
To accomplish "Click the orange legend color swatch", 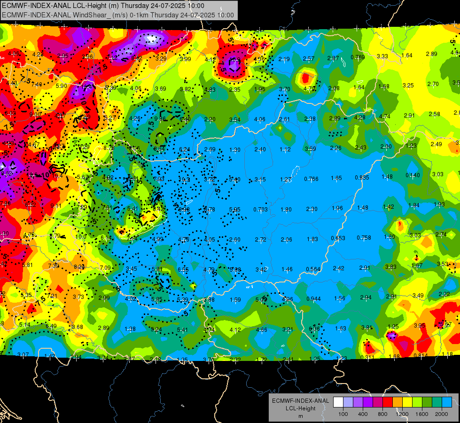I will coord(398,402).
